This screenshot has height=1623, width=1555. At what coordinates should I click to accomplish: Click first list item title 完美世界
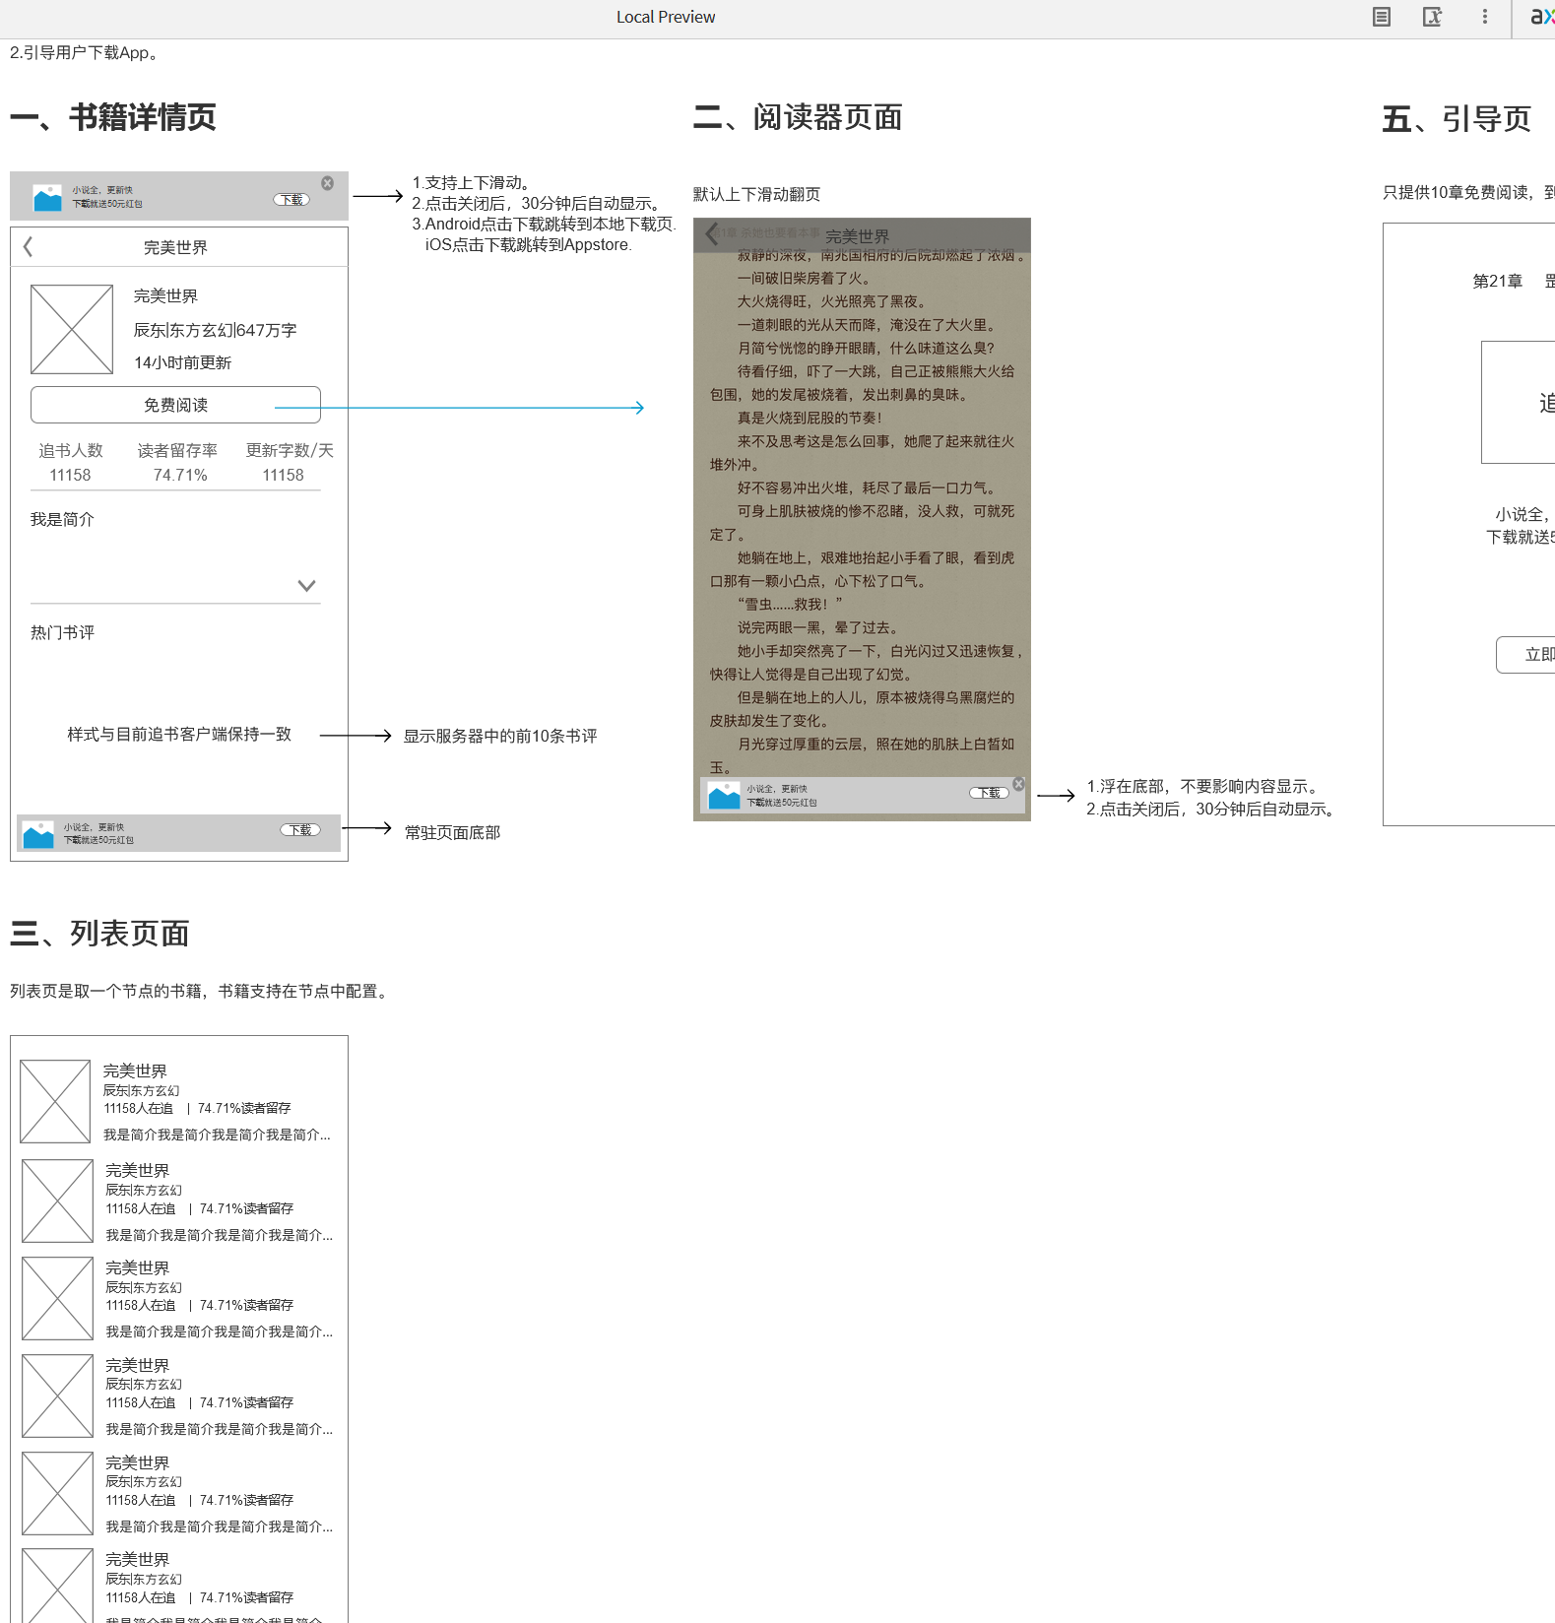pos(135,1071)
